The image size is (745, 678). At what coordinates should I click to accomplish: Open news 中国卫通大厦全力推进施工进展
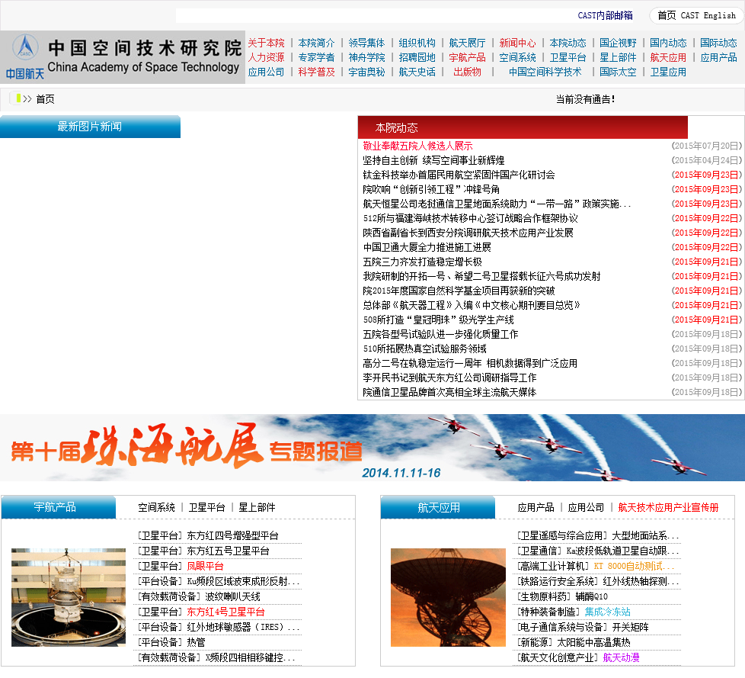pos(427,247)
